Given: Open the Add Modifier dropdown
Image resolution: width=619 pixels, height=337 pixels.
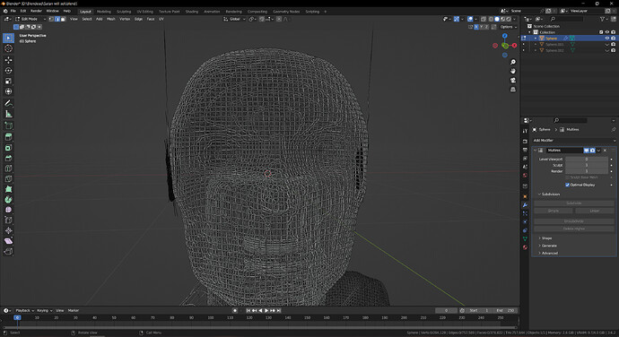Looking at the screenshot, I should click(x=573, y=141).
